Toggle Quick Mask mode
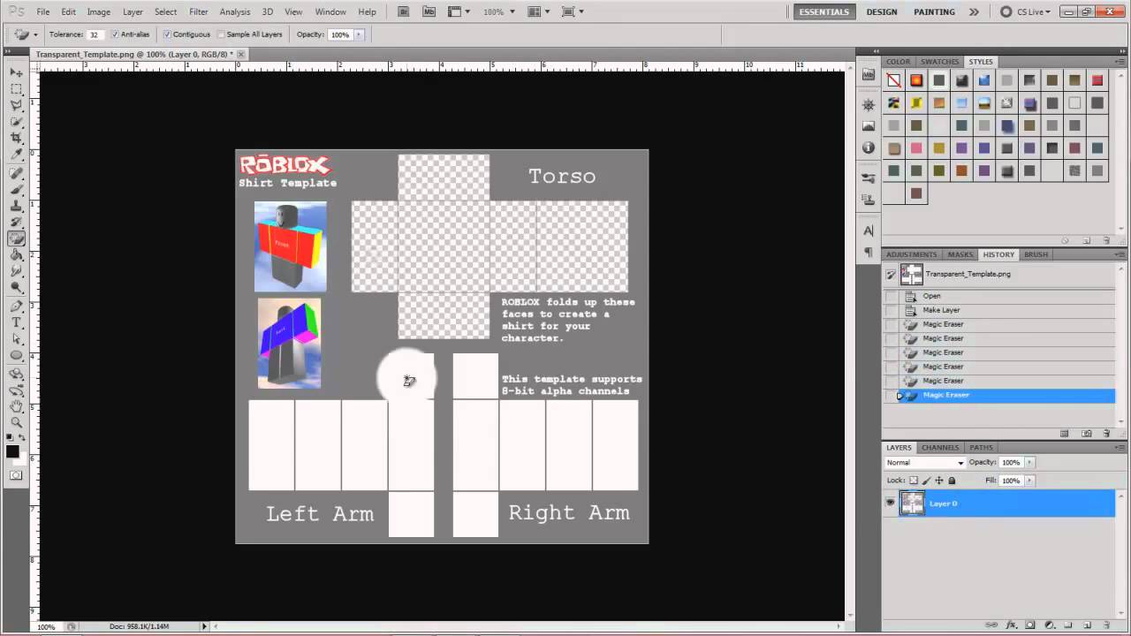Viewport: 1131px width, 636px height. 16,475
